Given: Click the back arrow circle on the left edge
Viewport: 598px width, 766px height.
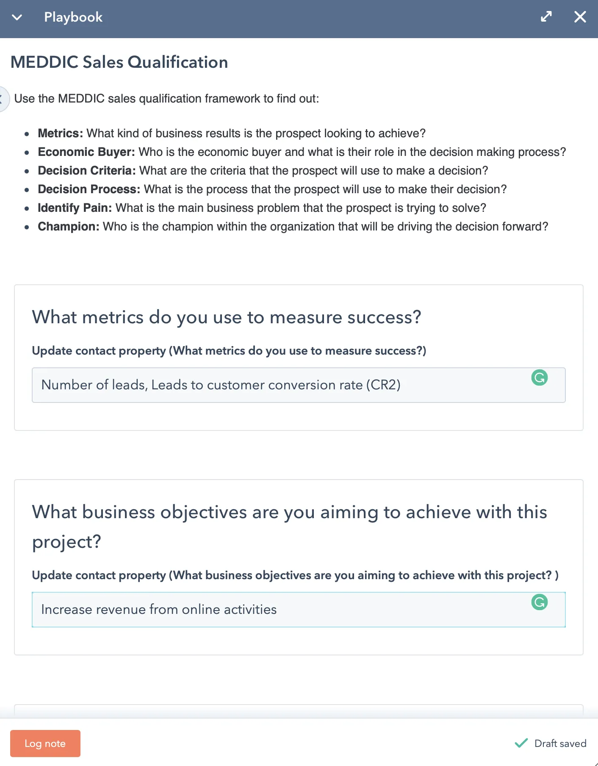Looking at the screenshot, I should click(3, 99).
